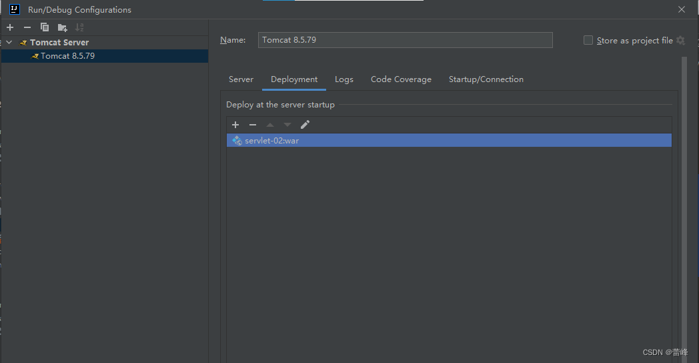This screenshot has height=363, width=699.
Task: Click the servlet-02:war artifact icon
Action: (x=237, y=141)
